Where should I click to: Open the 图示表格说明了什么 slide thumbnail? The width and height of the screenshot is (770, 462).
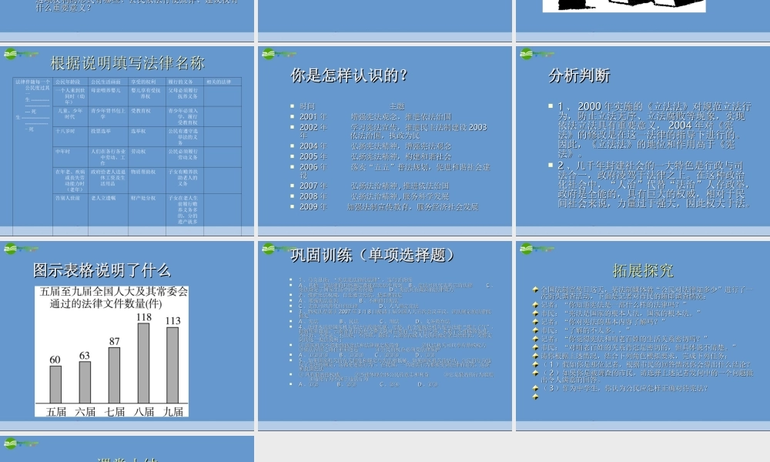pyautogui.click(x=127, y=335)
